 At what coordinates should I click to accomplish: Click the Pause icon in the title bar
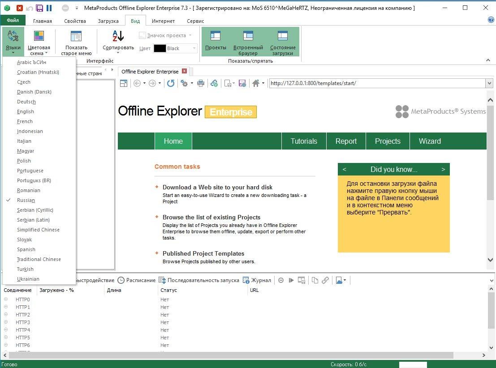(49, 8)
